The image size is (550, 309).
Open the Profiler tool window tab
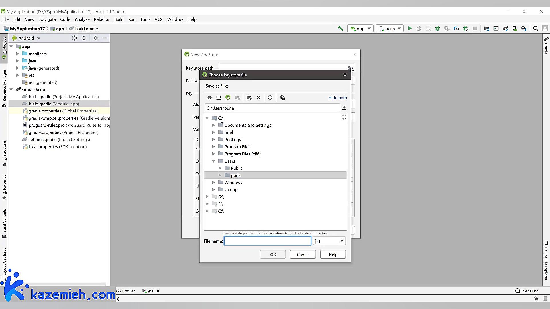click(126, 291)
